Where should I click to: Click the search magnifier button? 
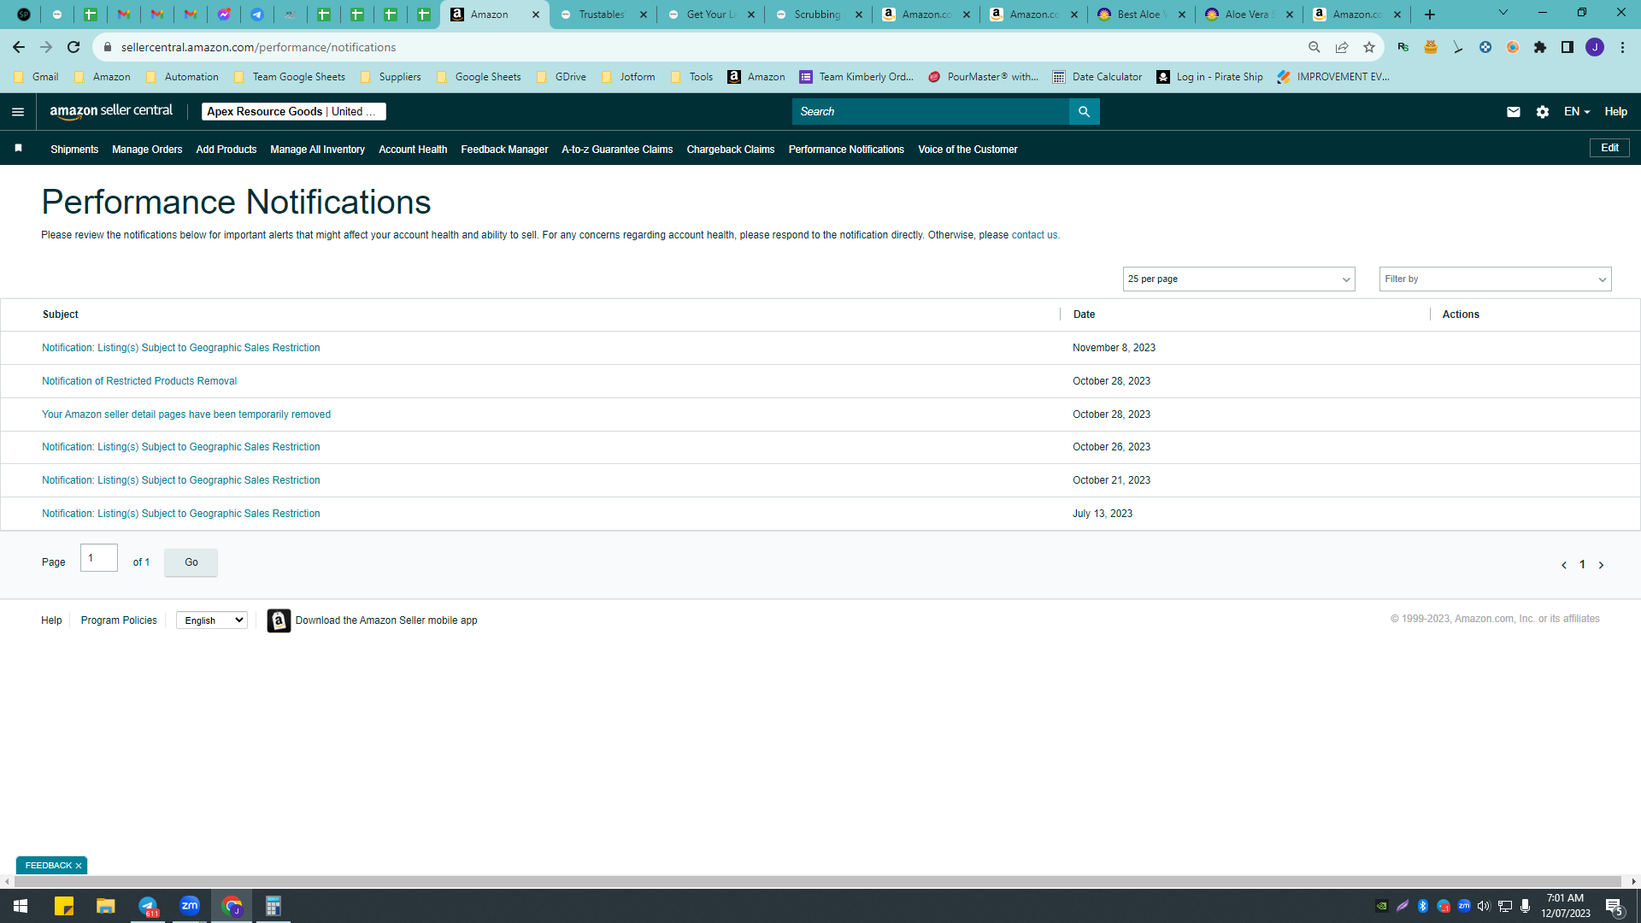1084,112
